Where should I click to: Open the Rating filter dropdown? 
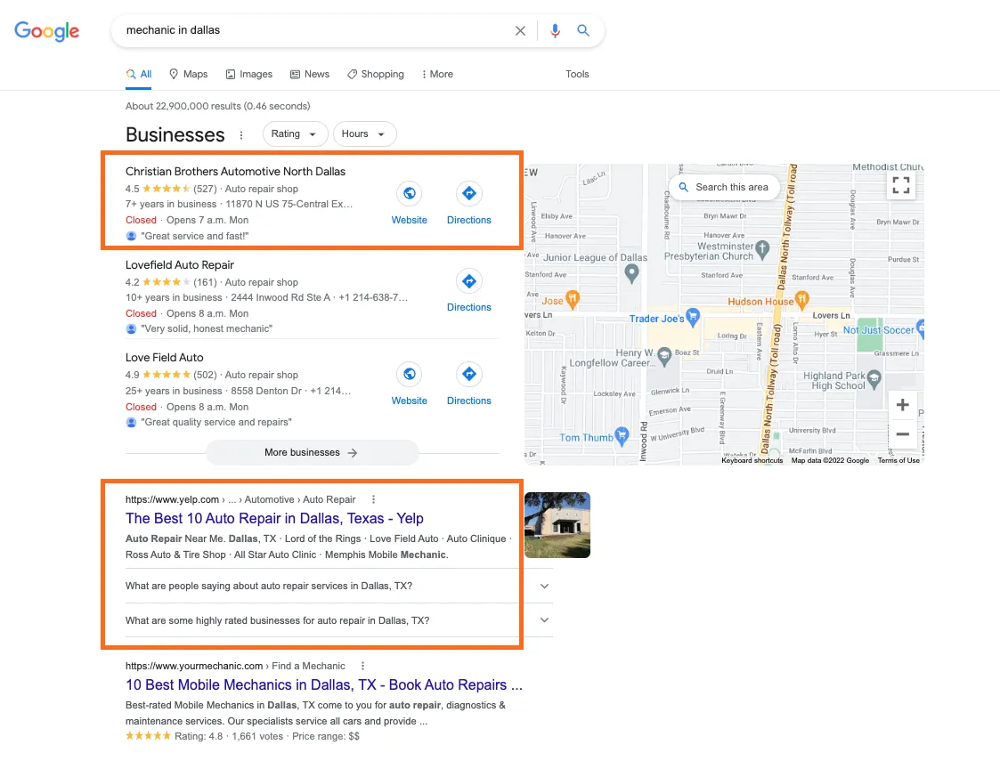coord(296,134)
